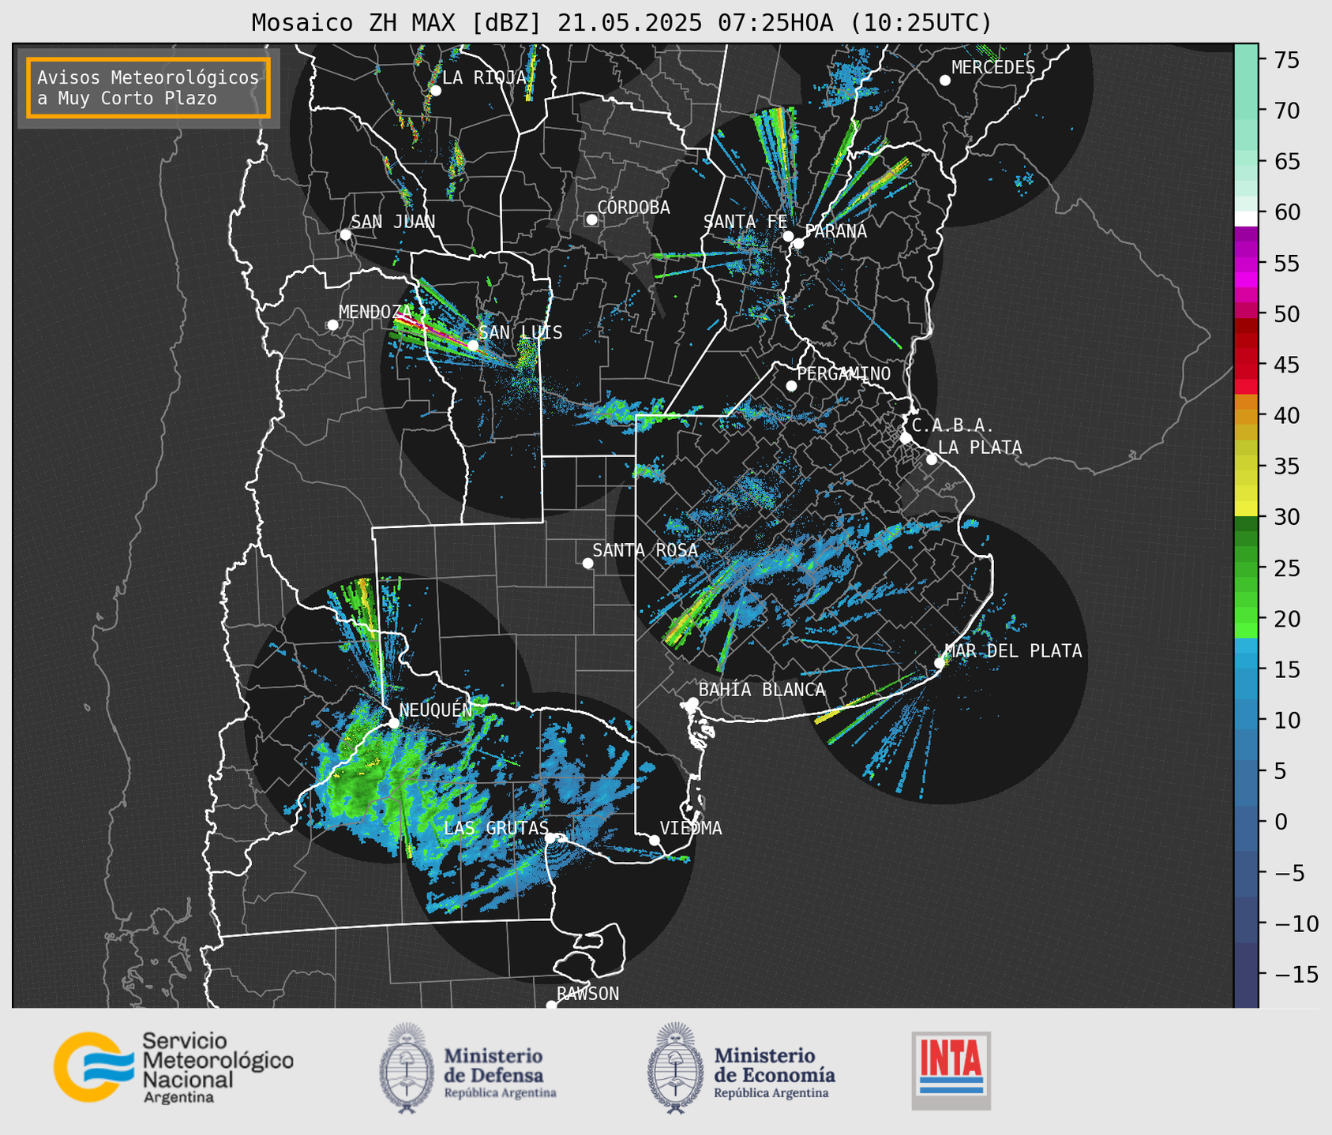The height and width of the screenshot is (1135, 1332).
Task: Click the Ministerio de Economía emblem
Action: click(675, 1067)
